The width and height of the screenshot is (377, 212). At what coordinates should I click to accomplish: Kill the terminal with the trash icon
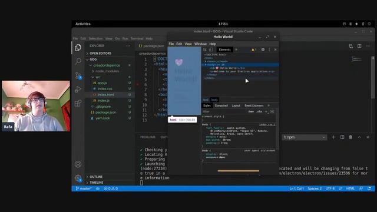click(350, 137)
